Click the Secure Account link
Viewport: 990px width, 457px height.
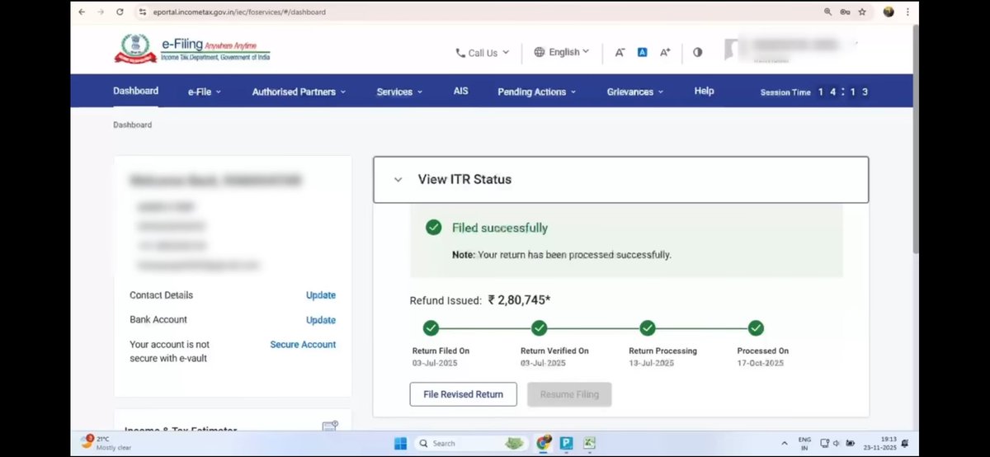(303, 344)
